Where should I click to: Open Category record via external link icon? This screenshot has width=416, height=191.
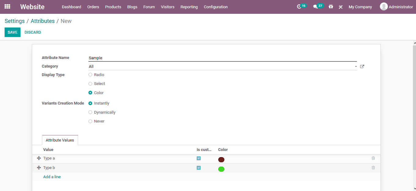pos(362,66)
